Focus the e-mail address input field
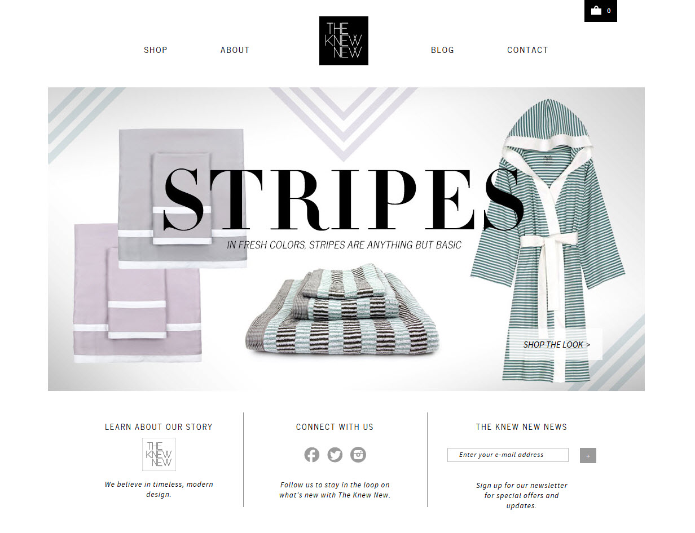 508,455
